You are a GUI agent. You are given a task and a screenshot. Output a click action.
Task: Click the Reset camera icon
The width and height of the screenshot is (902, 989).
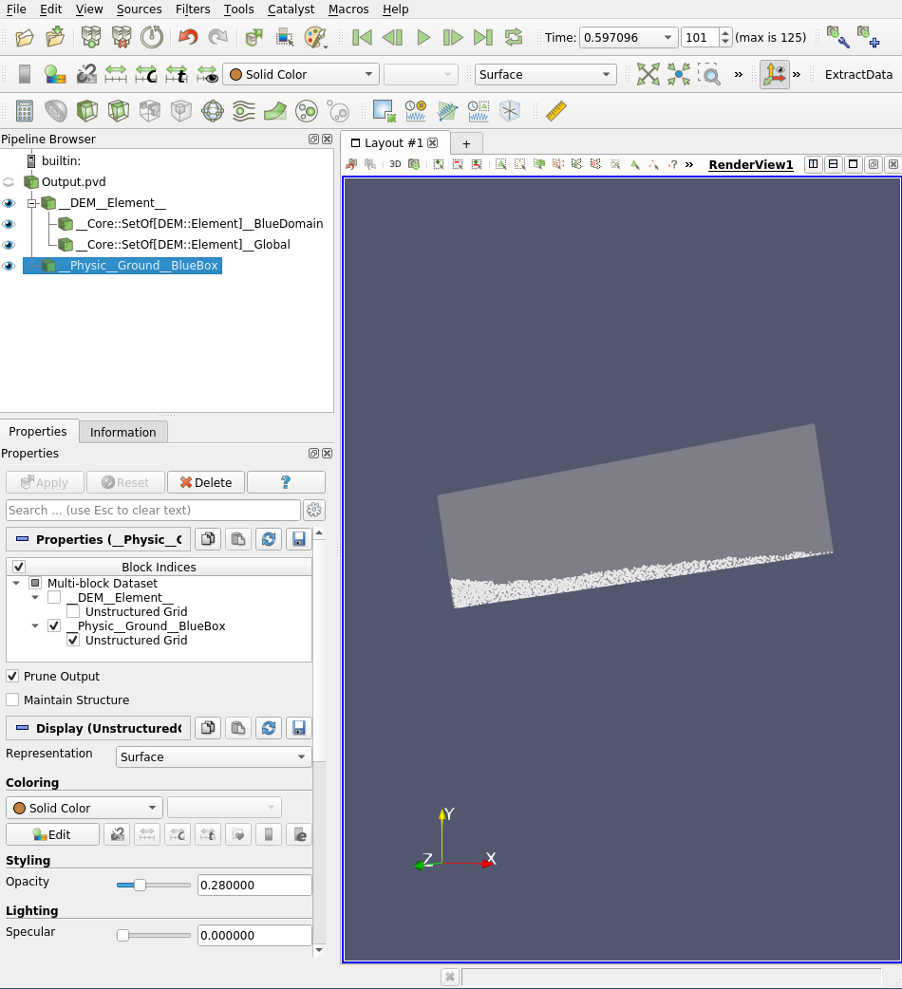coord(648,74)
